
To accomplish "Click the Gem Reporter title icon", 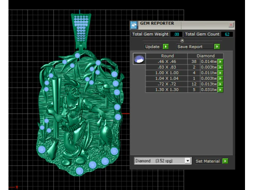I will [134, 25].
